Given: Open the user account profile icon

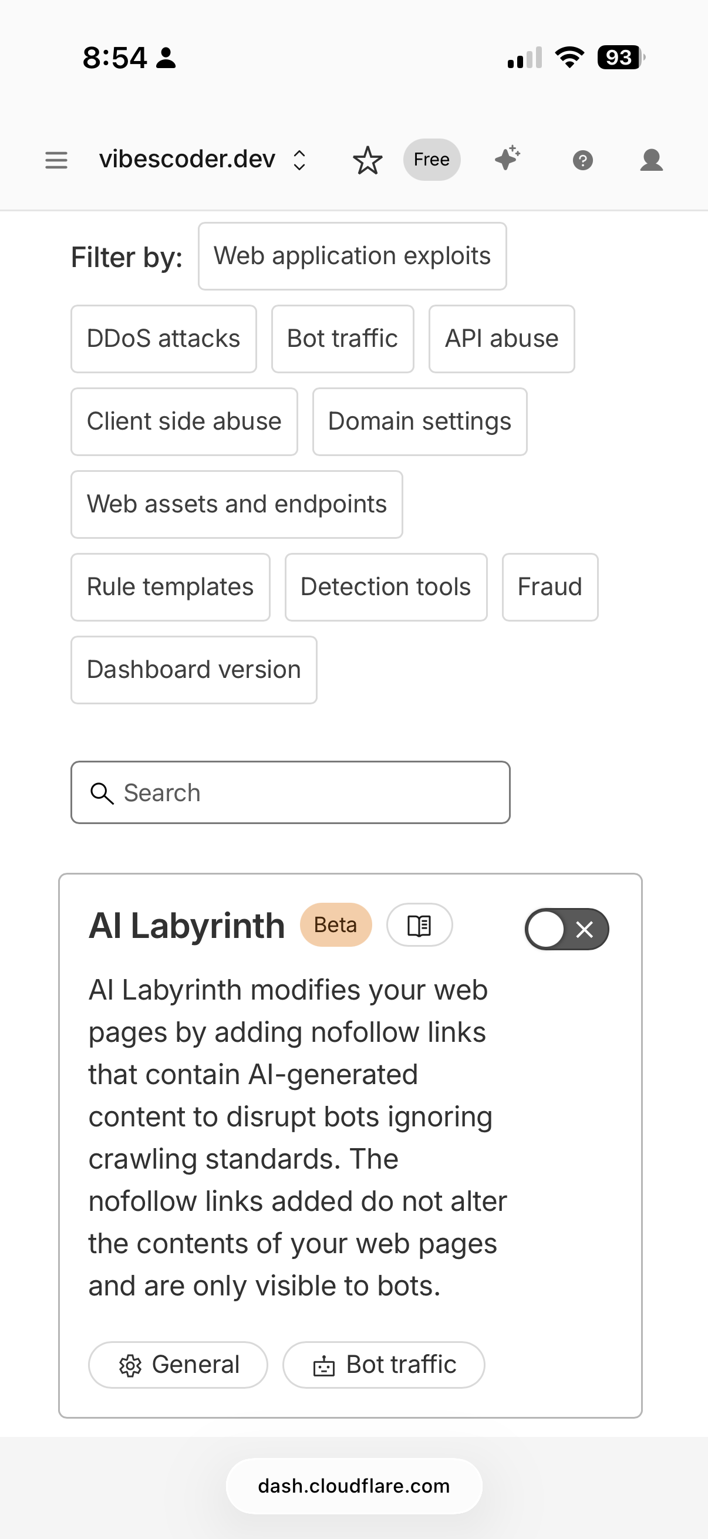Looking at the screenshot, I should point(651,160).
